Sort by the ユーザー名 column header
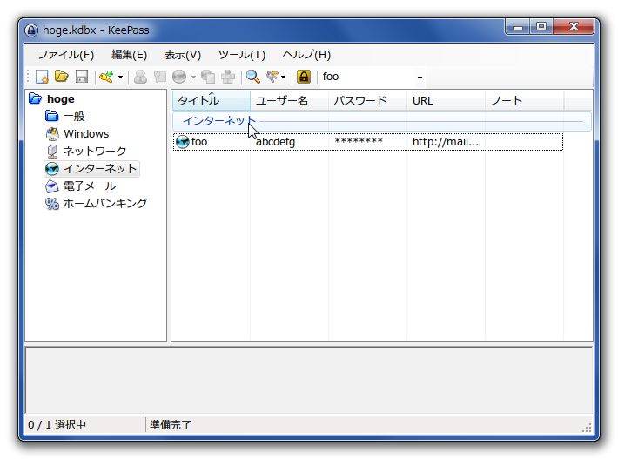This screenshot has width=618, height=459. click(x=289, y=100)
